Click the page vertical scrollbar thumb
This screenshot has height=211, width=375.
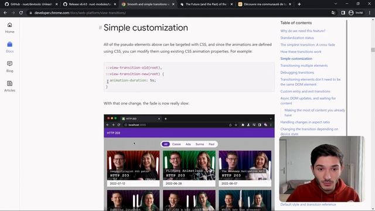(x=373, y=50)
